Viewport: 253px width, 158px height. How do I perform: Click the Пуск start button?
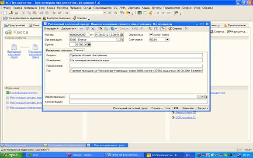point(12,155)
